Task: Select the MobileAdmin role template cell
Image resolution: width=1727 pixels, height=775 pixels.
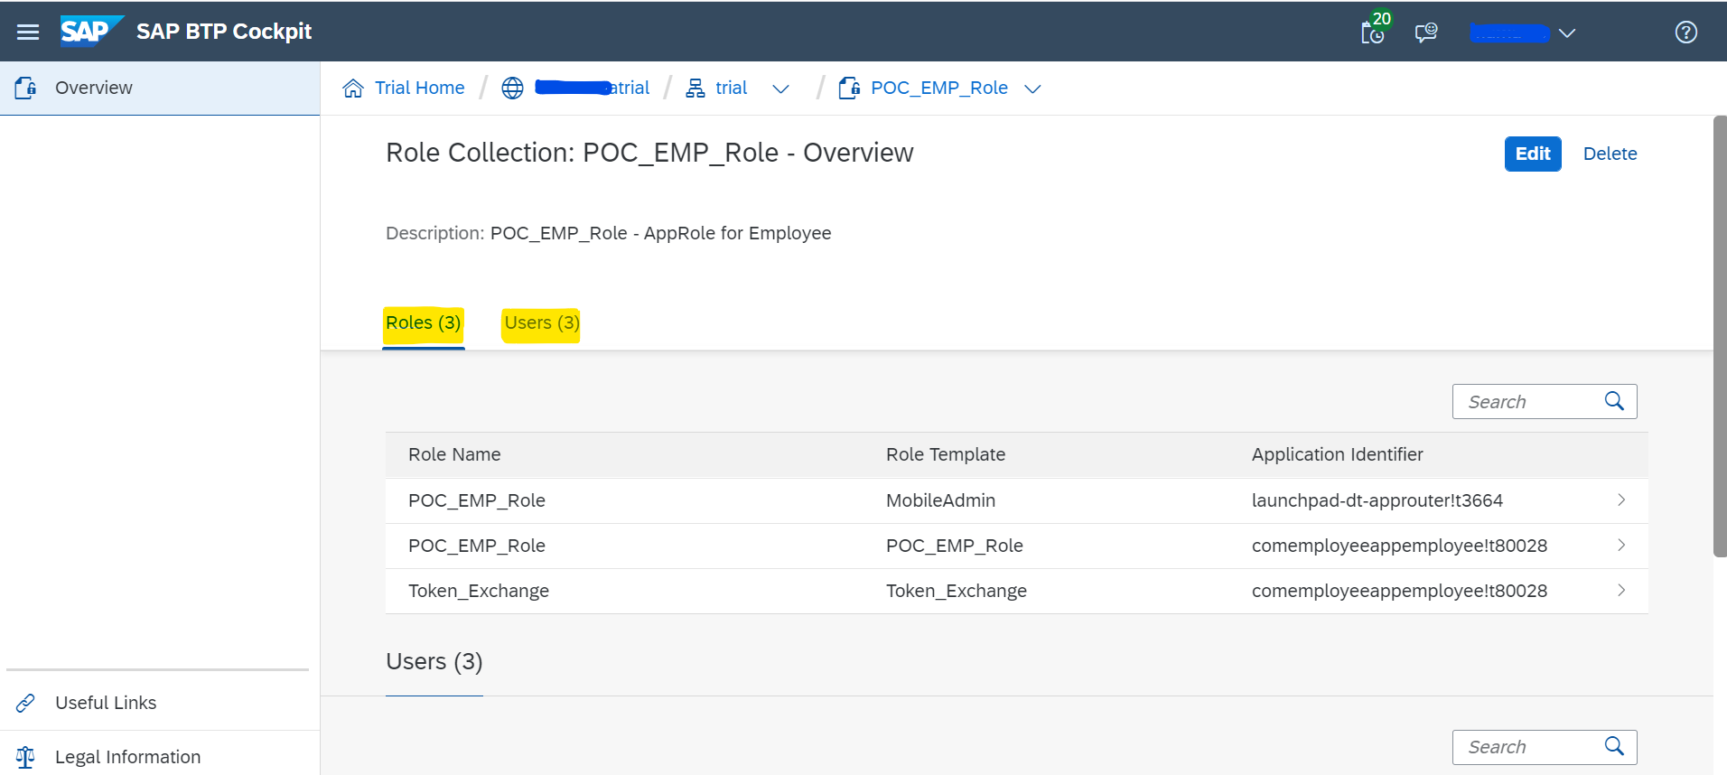Action: 940,500
